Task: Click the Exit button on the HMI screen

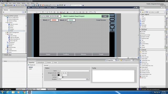Action: (x=105, y=16)
